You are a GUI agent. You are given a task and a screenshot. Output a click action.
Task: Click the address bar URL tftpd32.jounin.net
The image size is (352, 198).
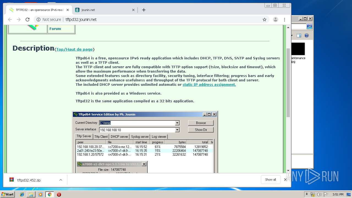pos(81,20)
